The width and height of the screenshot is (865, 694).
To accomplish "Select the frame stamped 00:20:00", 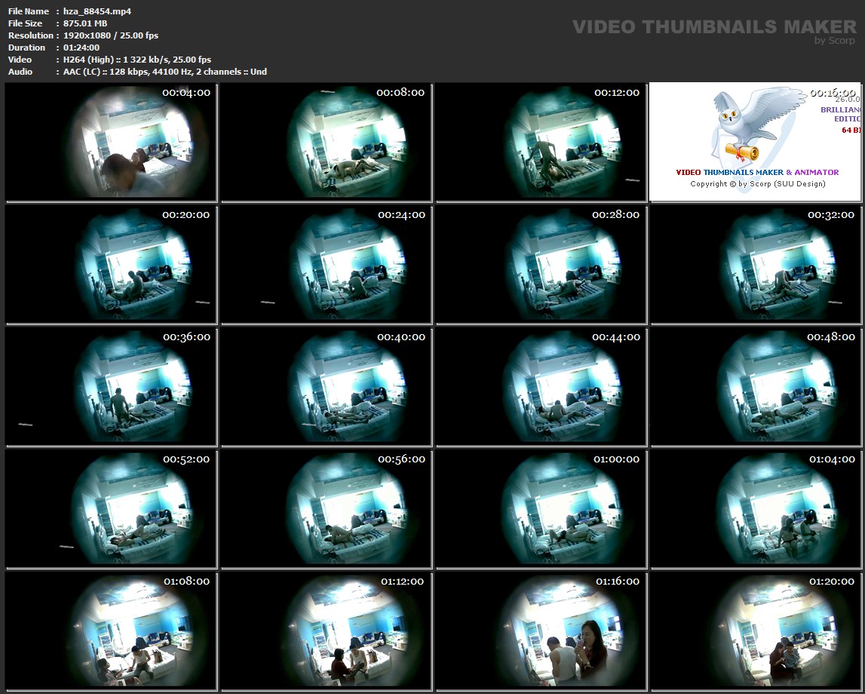I will click(x=110, y=264).
